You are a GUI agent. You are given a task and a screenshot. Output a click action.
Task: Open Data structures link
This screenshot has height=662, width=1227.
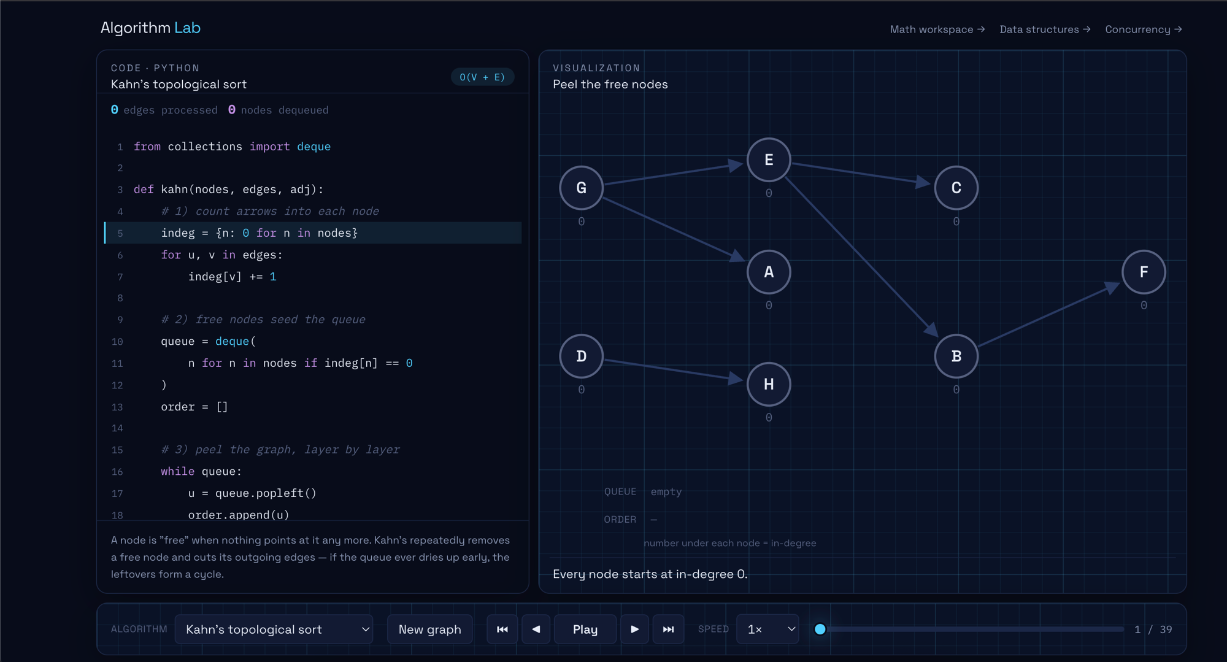click(1045, 29)
